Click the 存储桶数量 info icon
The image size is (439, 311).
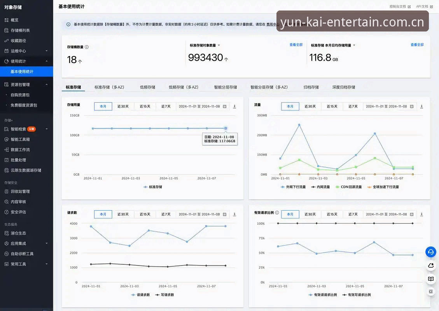87,47
